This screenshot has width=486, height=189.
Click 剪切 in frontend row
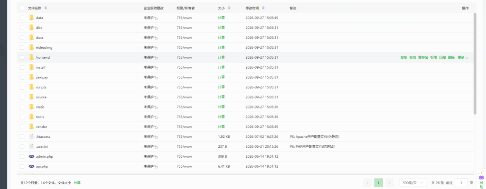point(412,57)
